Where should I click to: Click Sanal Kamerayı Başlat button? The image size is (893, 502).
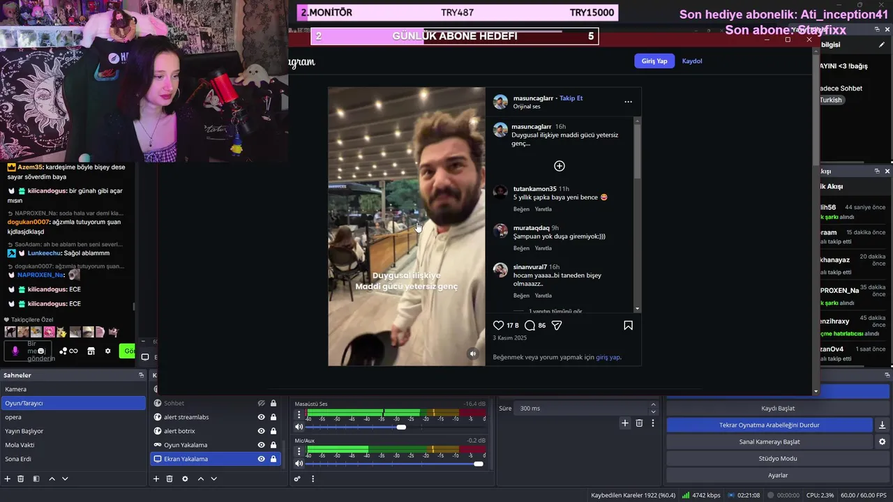click(770, 441)
